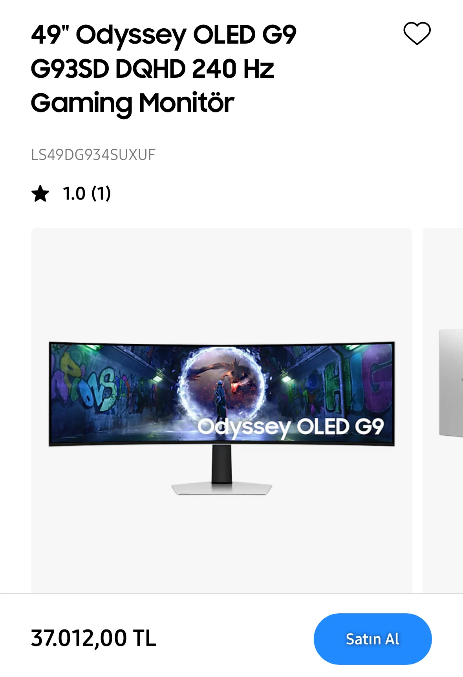Viewport: 463px width, 677px height.
Task: Tap the Gaming Monitör title line
Action: [x=133, y=104]
